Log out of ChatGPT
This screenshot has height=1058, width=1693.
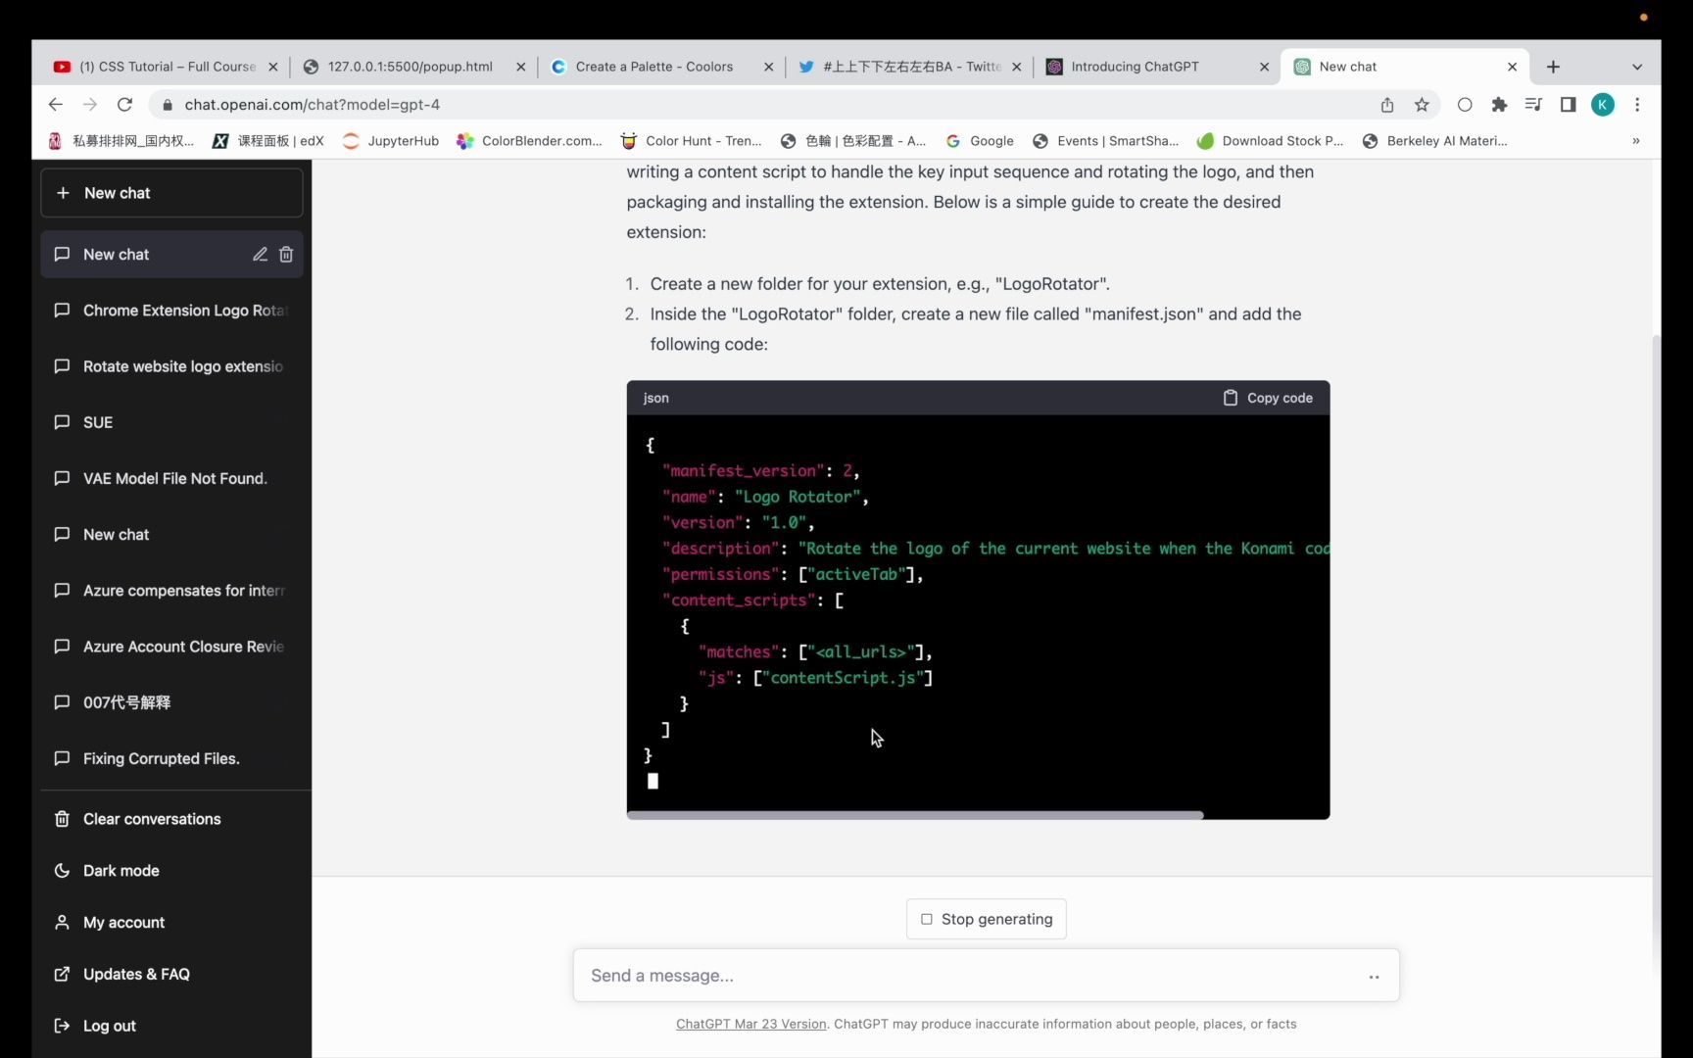coord(171,1026)
